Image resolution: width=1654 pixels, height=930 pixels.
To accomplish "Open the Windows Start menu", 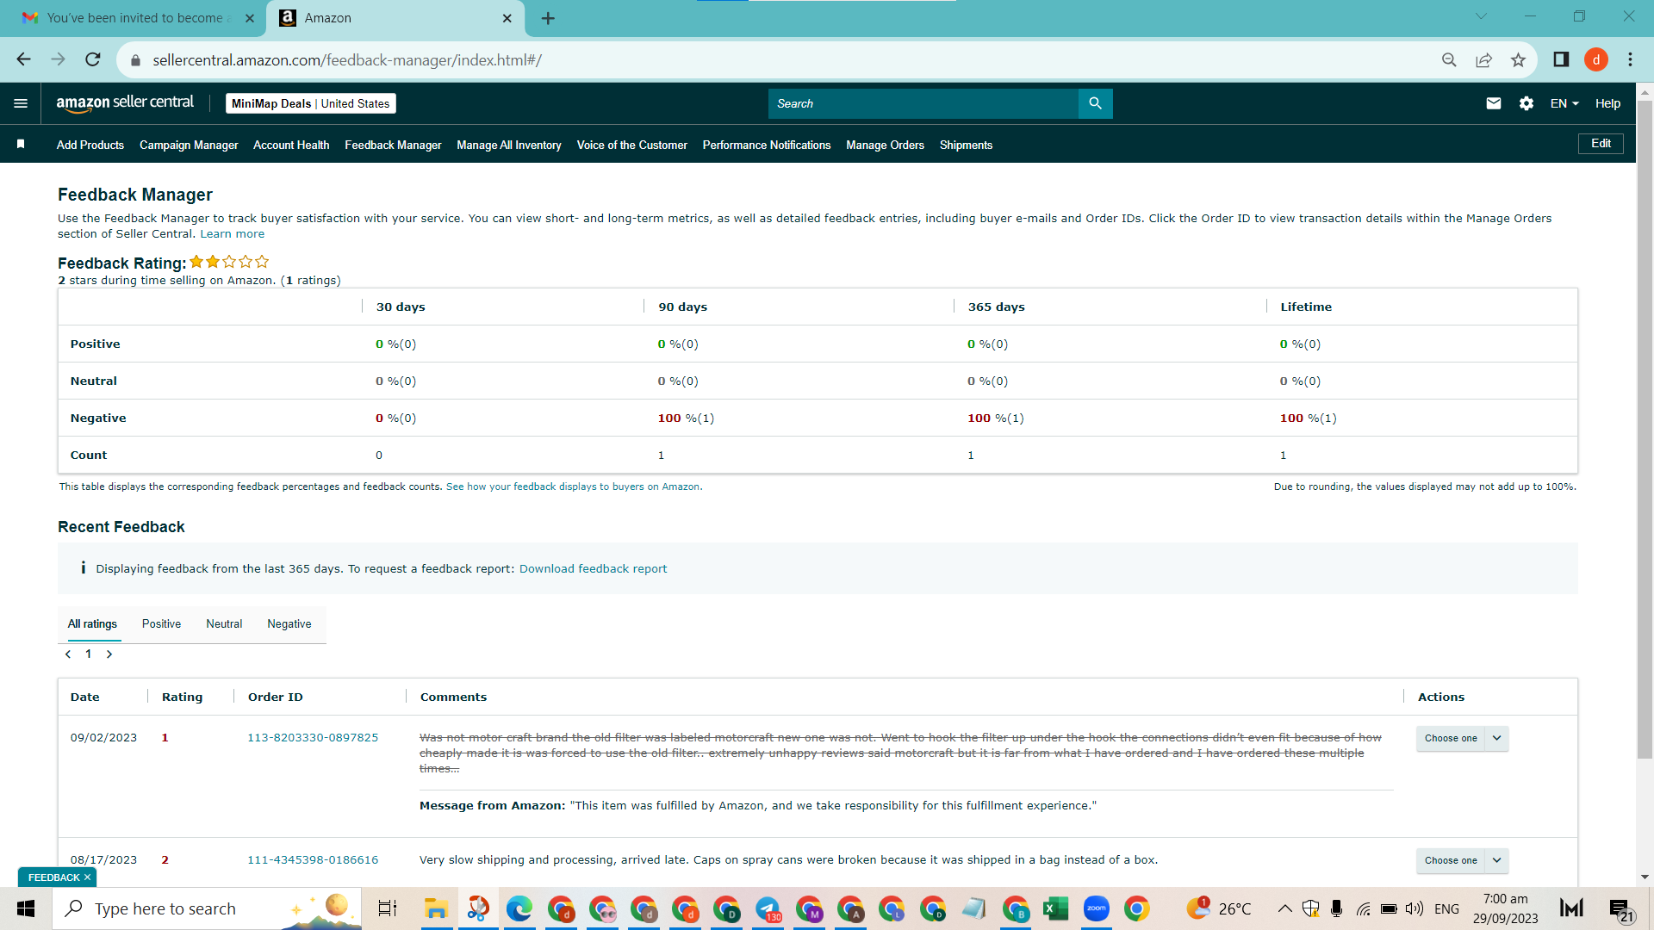I will [26, 908].
